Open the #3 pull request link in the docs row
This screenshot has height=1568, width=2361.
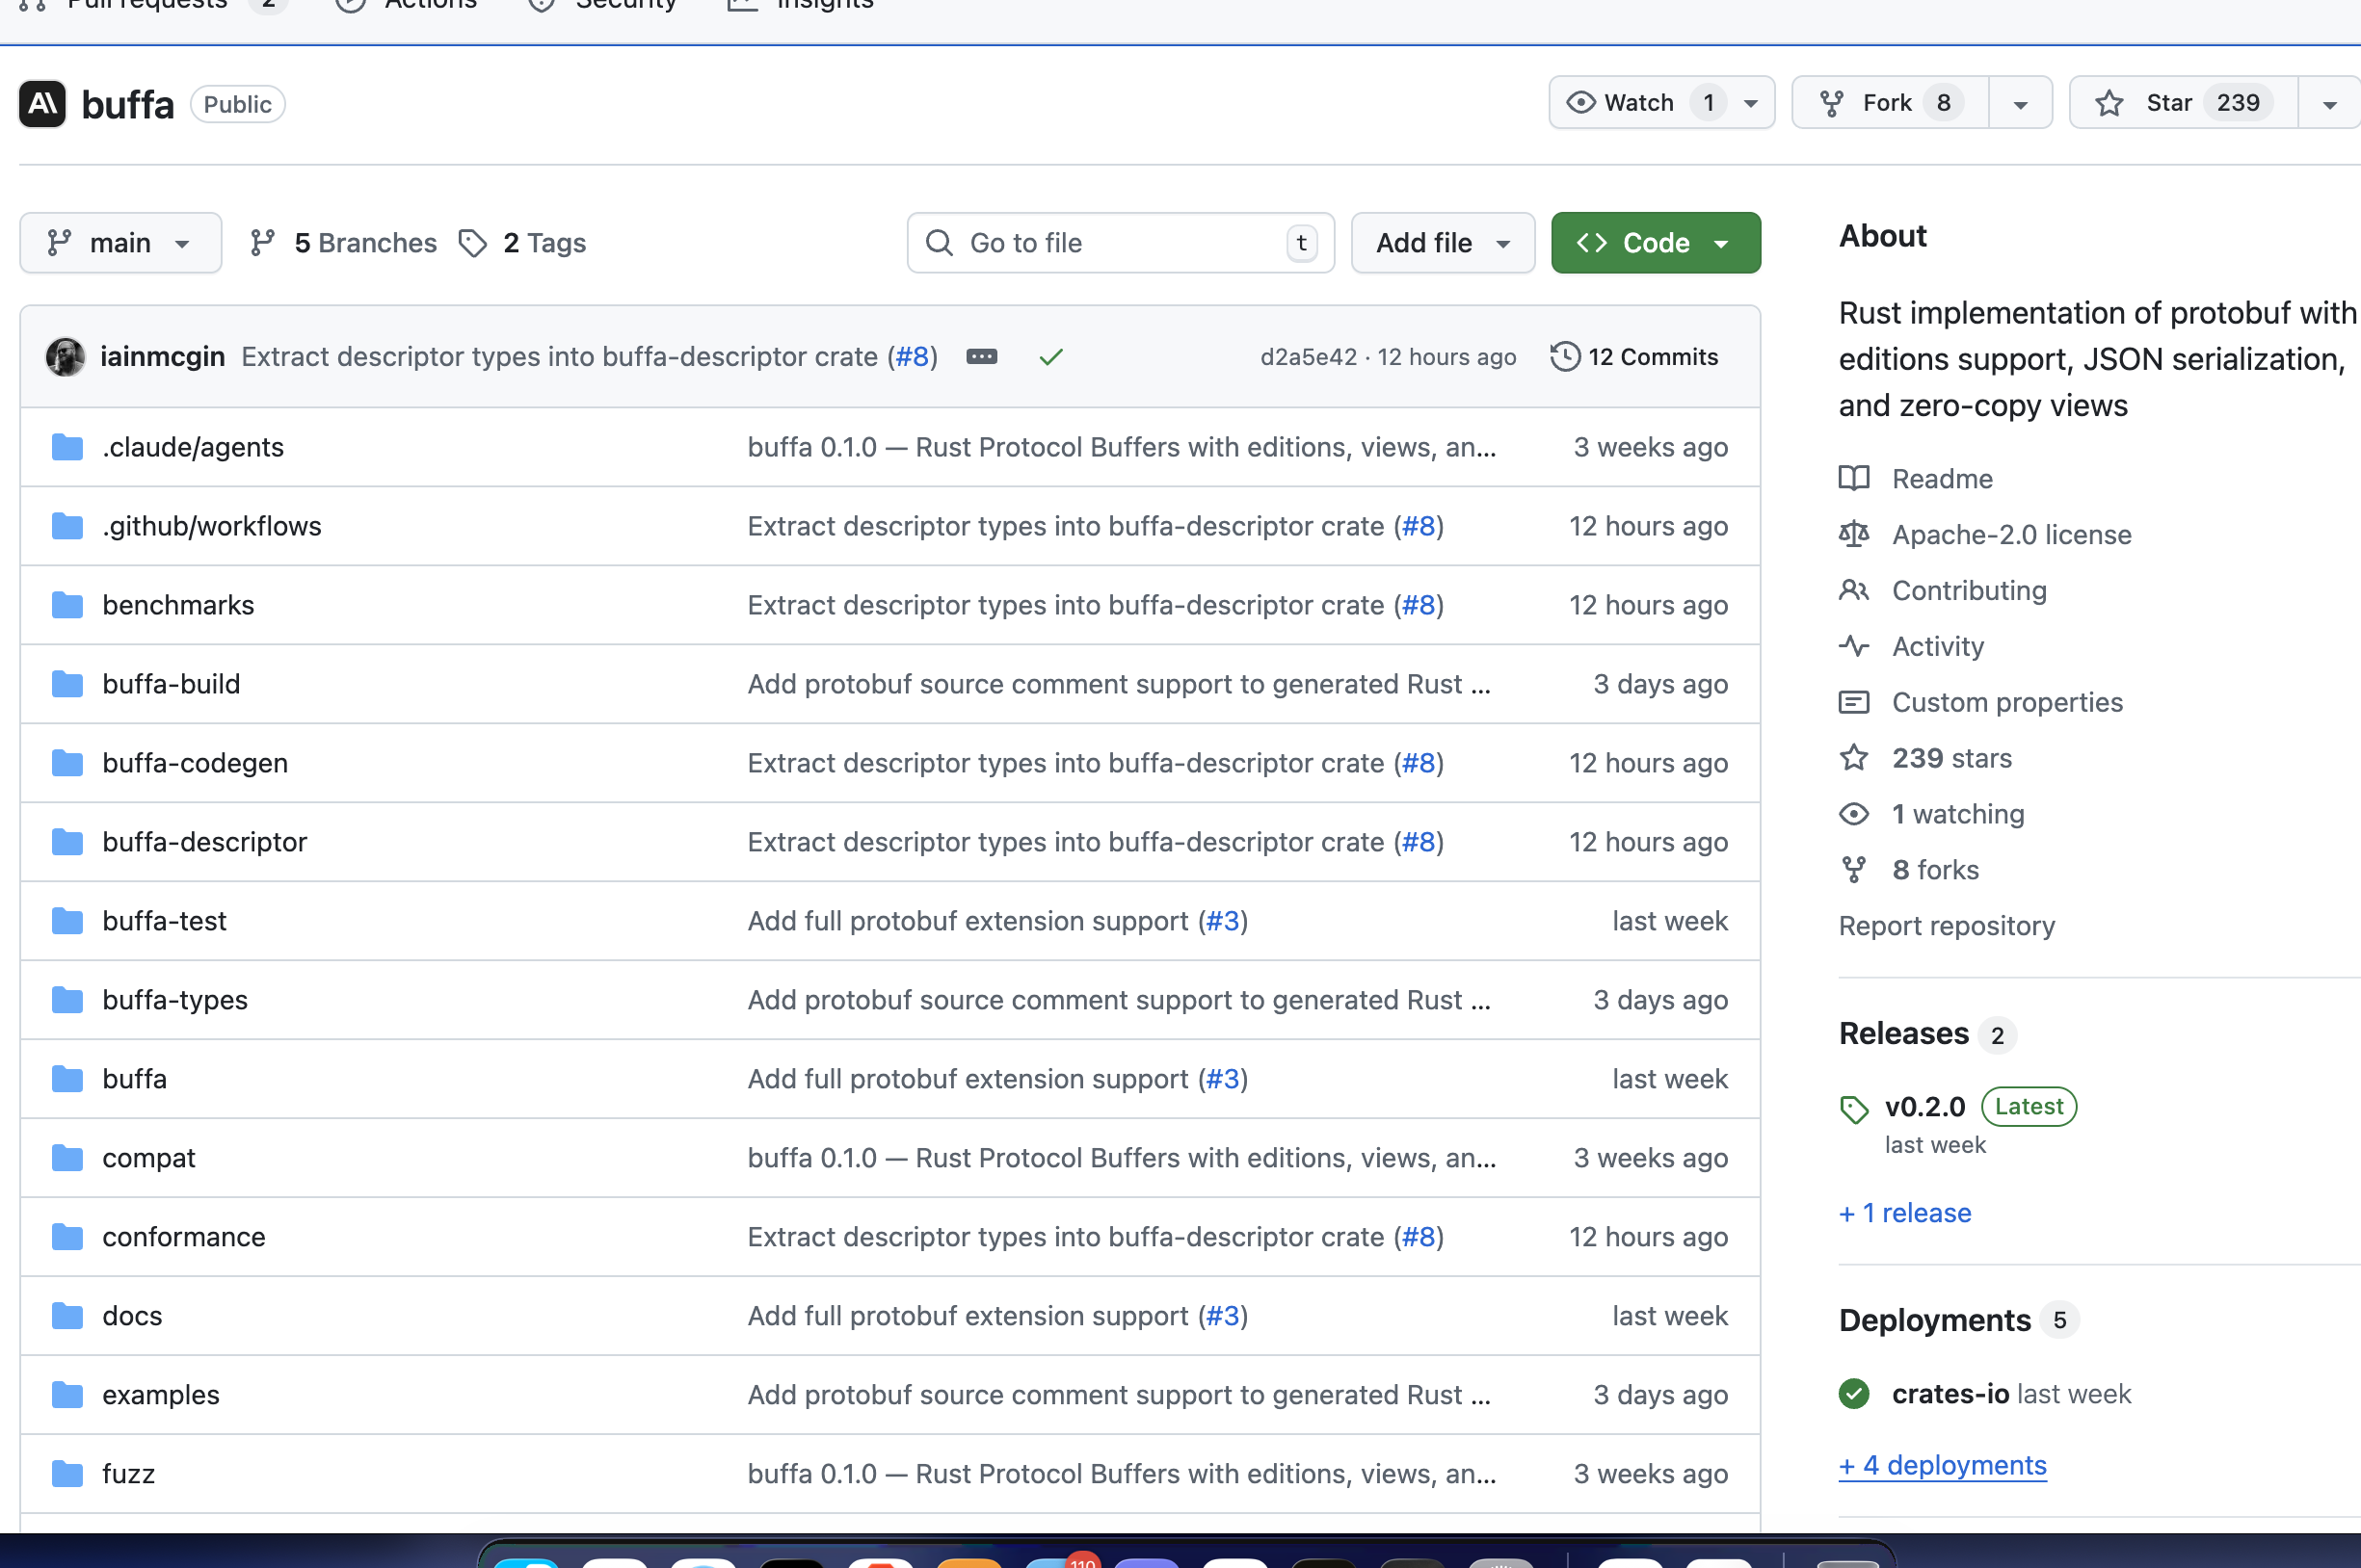1223,1316
